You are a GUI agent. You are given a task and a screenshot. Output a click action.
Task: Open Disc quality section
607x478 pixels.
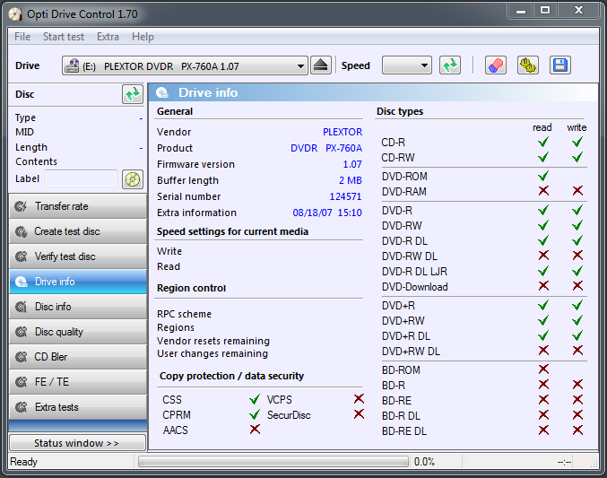click(78, 332)
